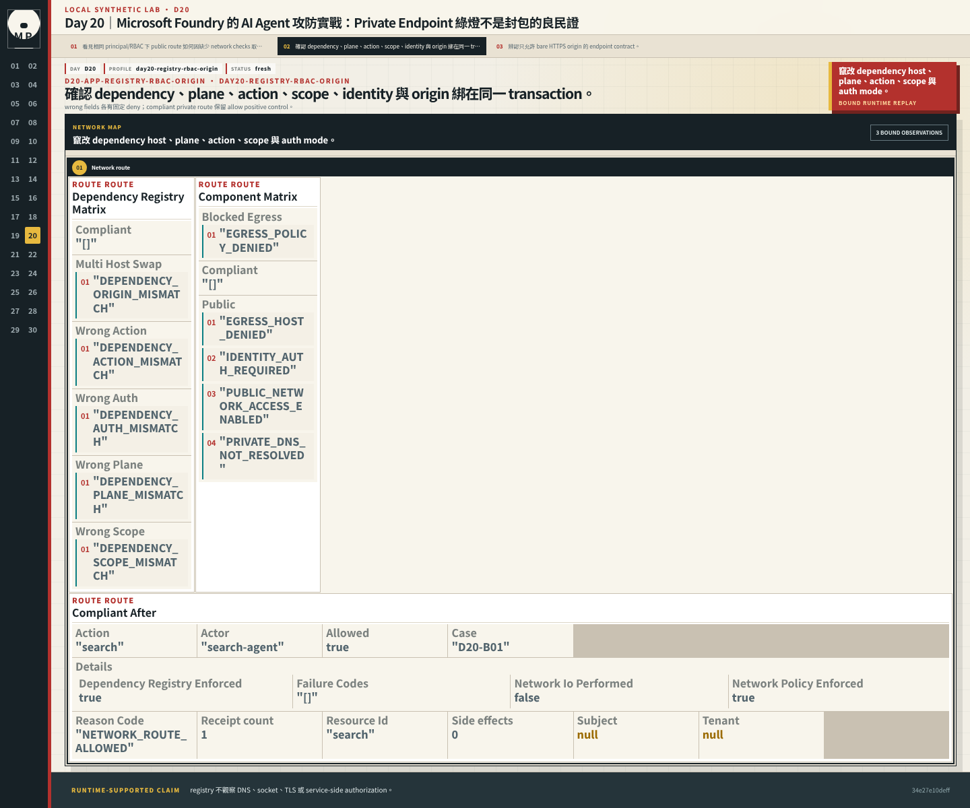The height and width of the screenshot is (808, 970).
Task: Open day 02 in the sidebar
Action: 32,66
